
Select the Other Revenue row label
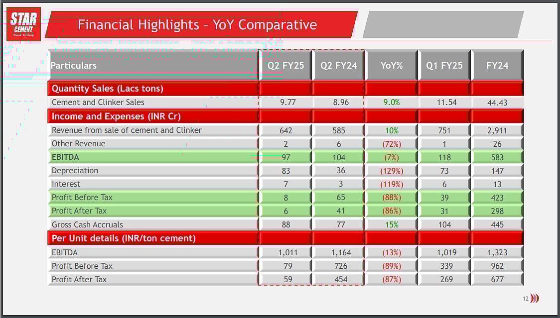79,143
